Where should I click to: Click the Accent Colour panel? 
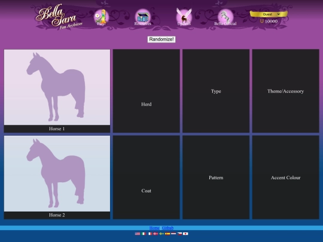tap(285, 177)
